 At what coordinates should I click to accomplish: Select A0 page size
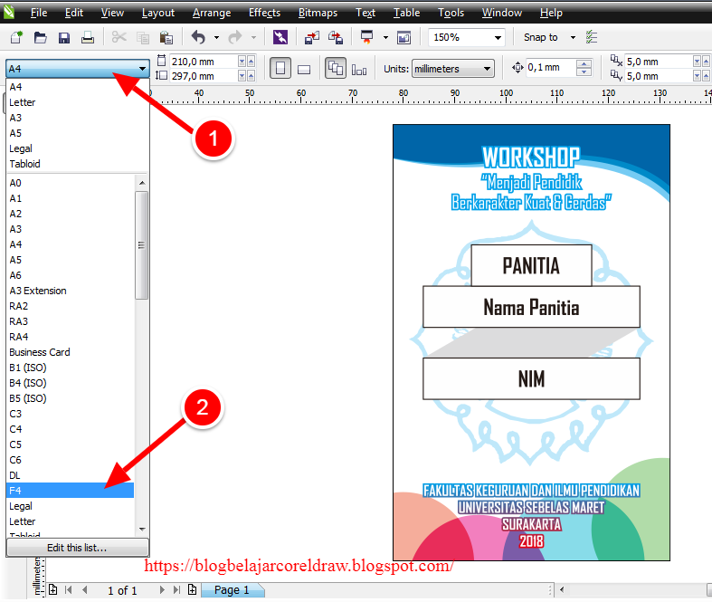[71, 183]
